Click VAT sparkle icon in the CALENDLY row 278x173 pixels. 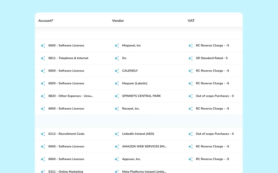191,71
